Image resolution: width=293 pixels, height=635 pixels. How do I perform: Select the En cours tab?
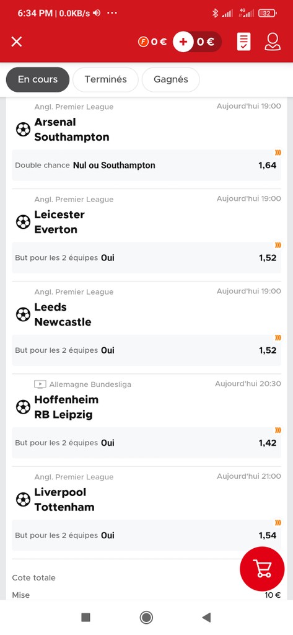pyautogui.click(x=38, y=79)
